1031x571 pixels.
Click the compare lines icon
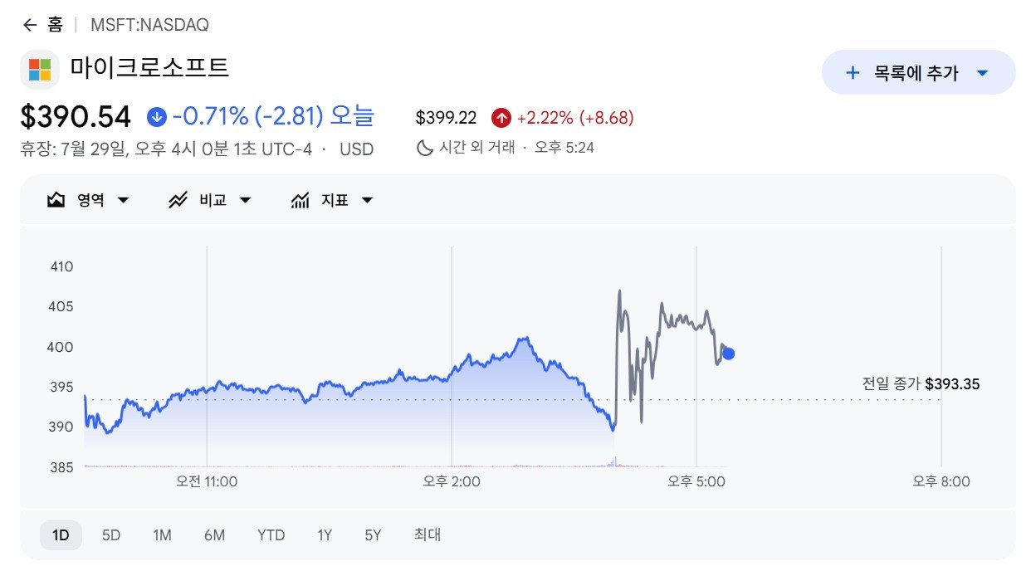(x=178, y=200)
